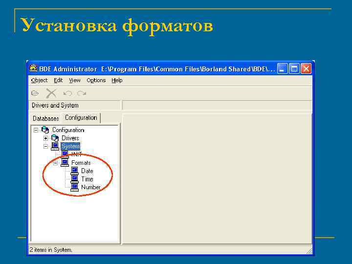Click the Redo toolbar icon
This screenshot has height=264, width=352.
[x=82, y=93]
